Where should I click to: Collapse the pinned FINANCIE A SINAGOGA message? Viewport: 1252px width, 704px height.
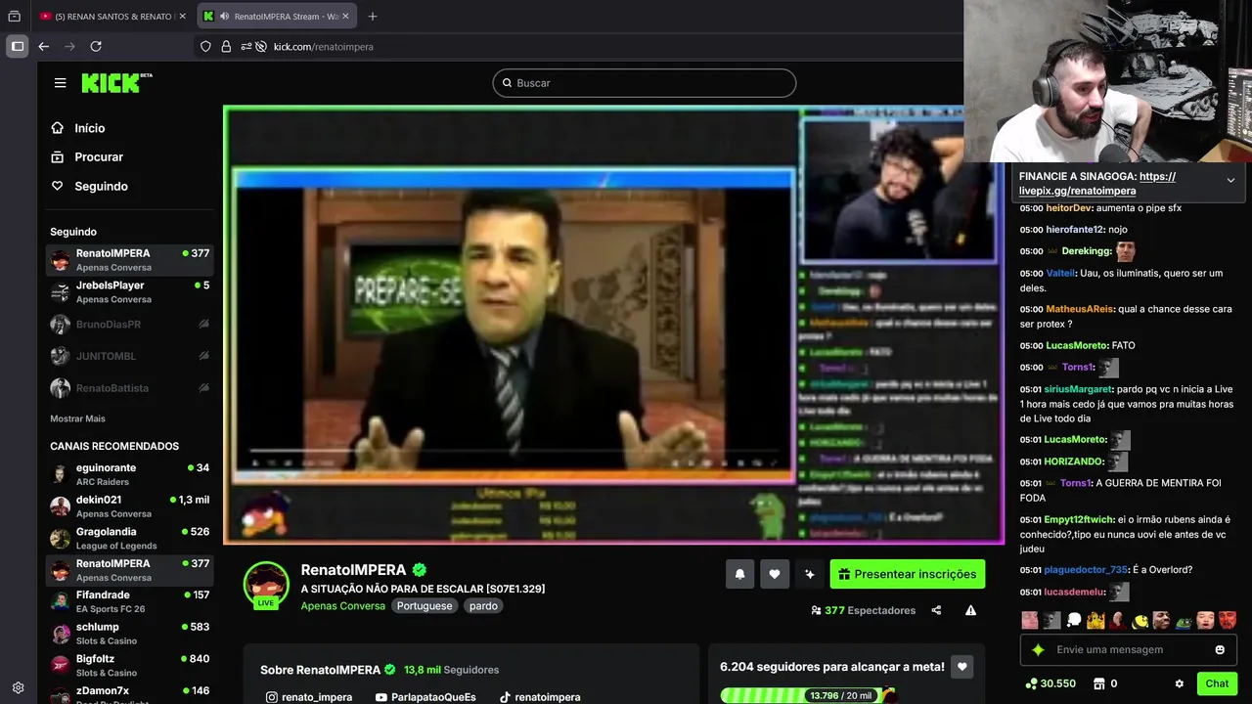(1230, 181)
